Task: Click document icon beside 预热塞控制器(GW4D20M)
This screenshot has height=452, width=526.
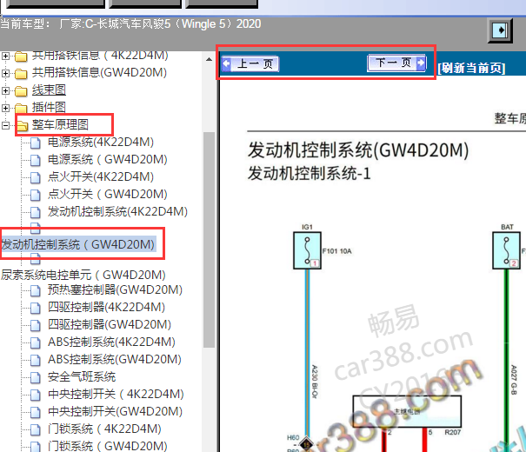Action: 36,290
